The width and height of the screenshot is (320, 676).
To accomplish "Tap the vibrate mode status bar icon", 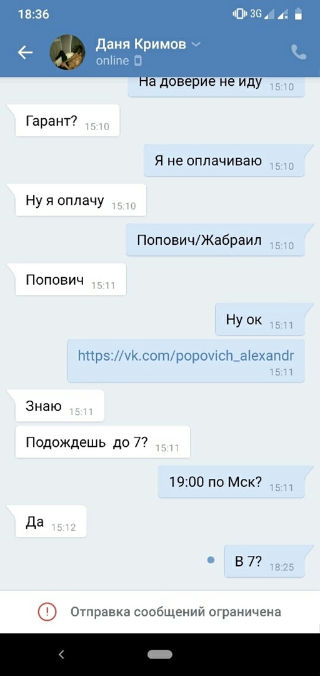I will click(239, 14).
